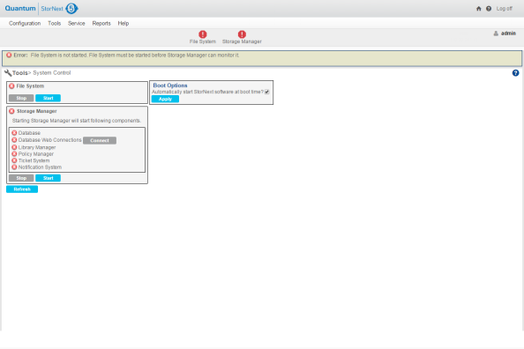Click the Database Web Connections status icon
This screenshot has width=524, height=349.
[14, 140]
